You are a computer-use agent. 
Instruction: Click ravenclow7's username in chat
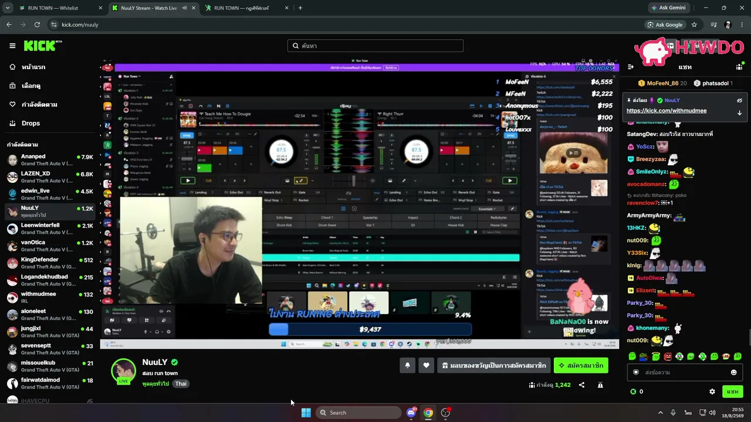pos(642,203)
